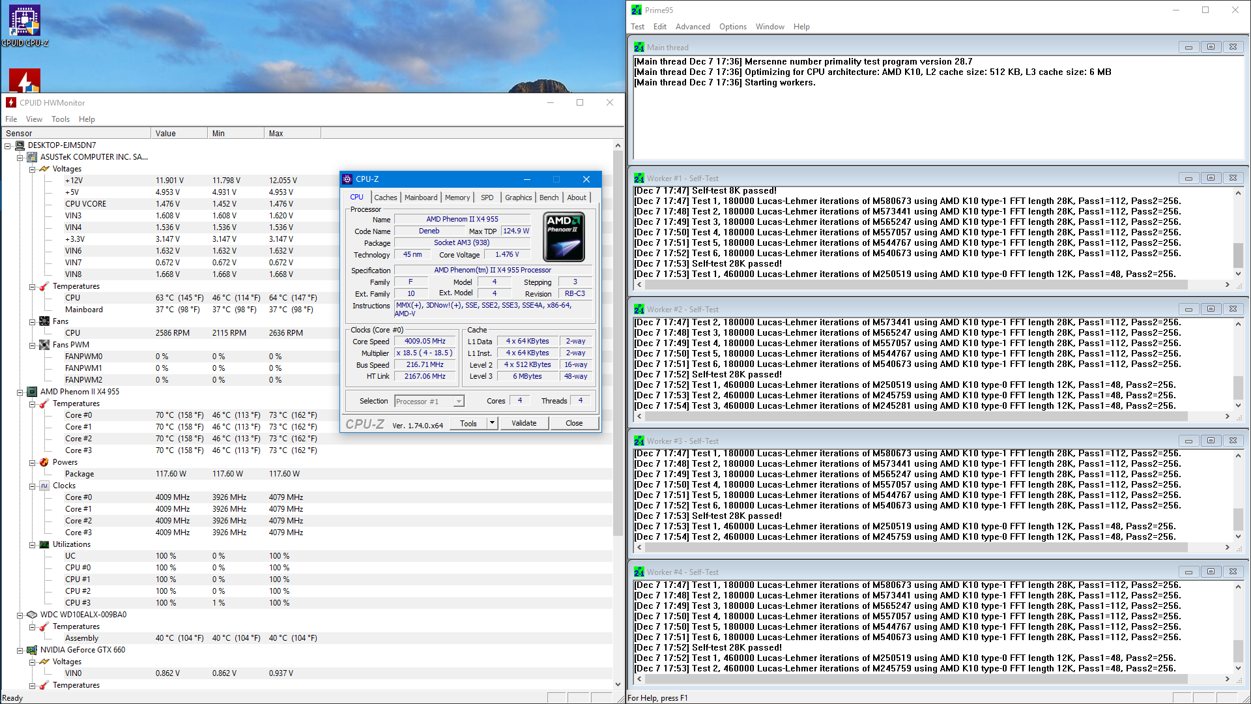Click the Close button in CPU-Z

[574, 423]
